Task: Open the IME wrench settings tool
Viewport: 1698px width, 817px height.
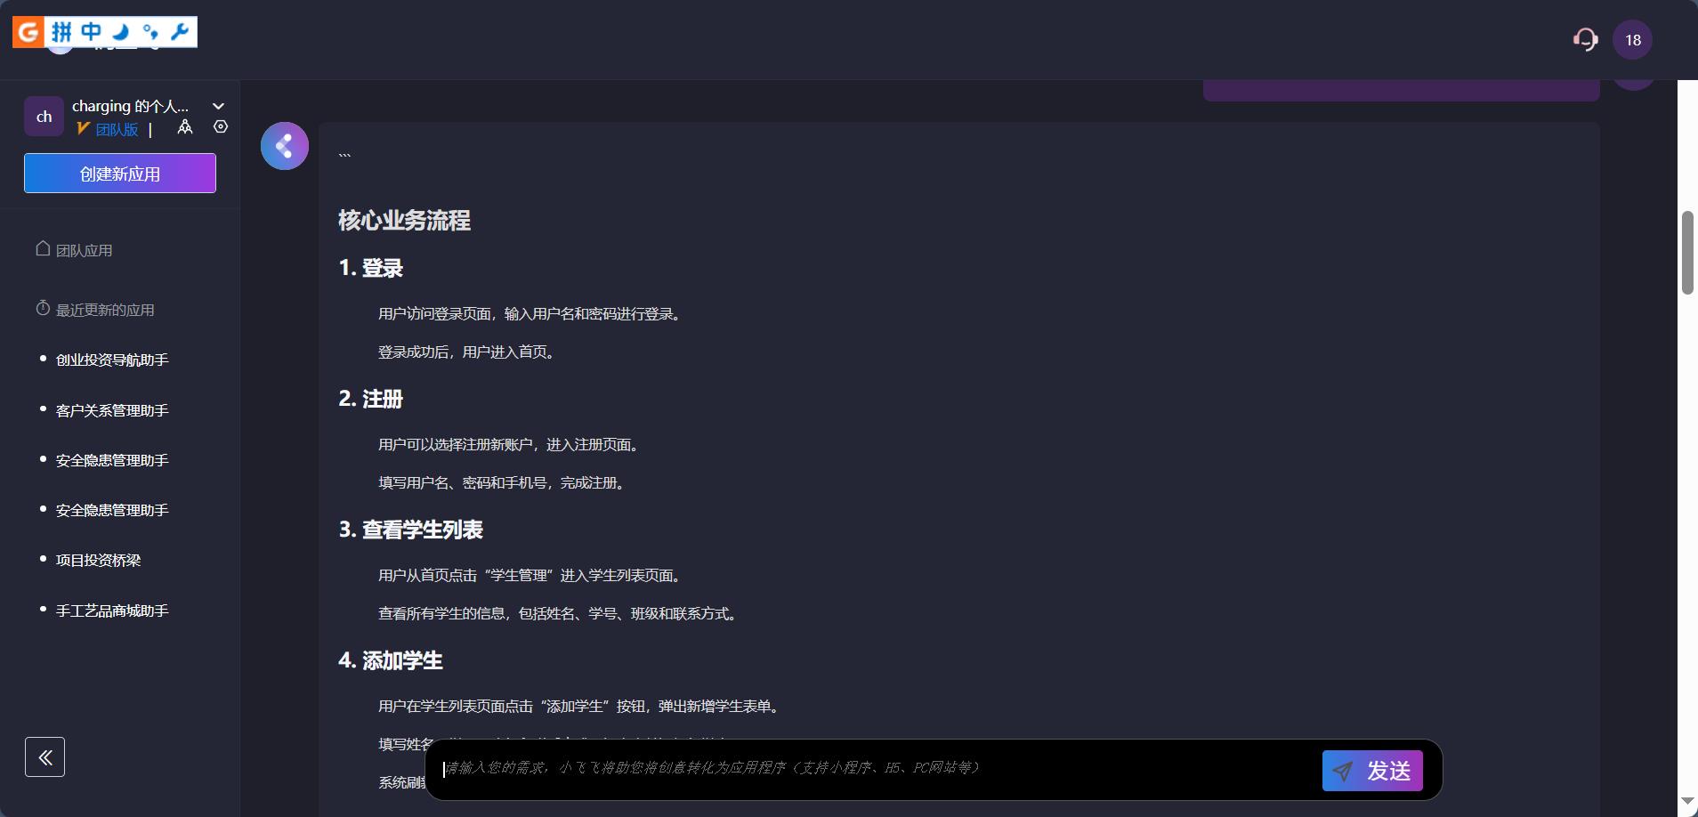Action: click(x=179, y=33)
